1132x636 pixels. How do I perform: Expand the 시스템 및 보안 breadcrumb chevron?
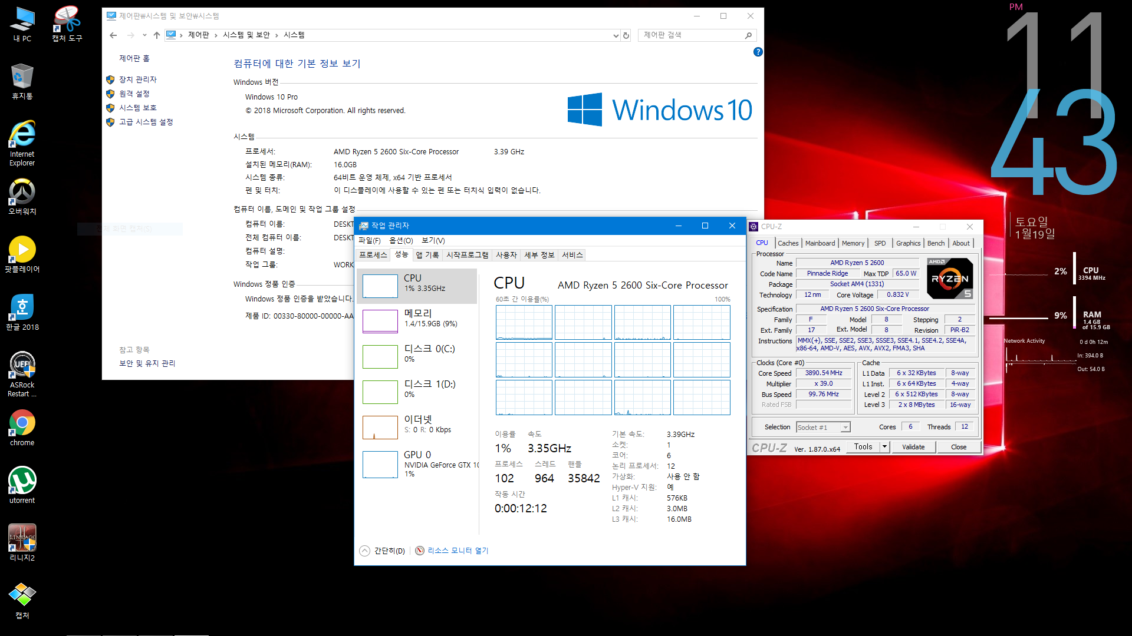coord(277,35)
